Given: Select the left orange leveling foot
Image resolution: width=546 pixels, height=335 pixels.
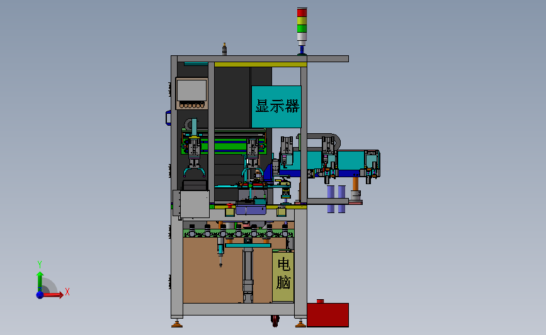Looking at the screenshot, I should pyautogui.click(x=177, y=324).
